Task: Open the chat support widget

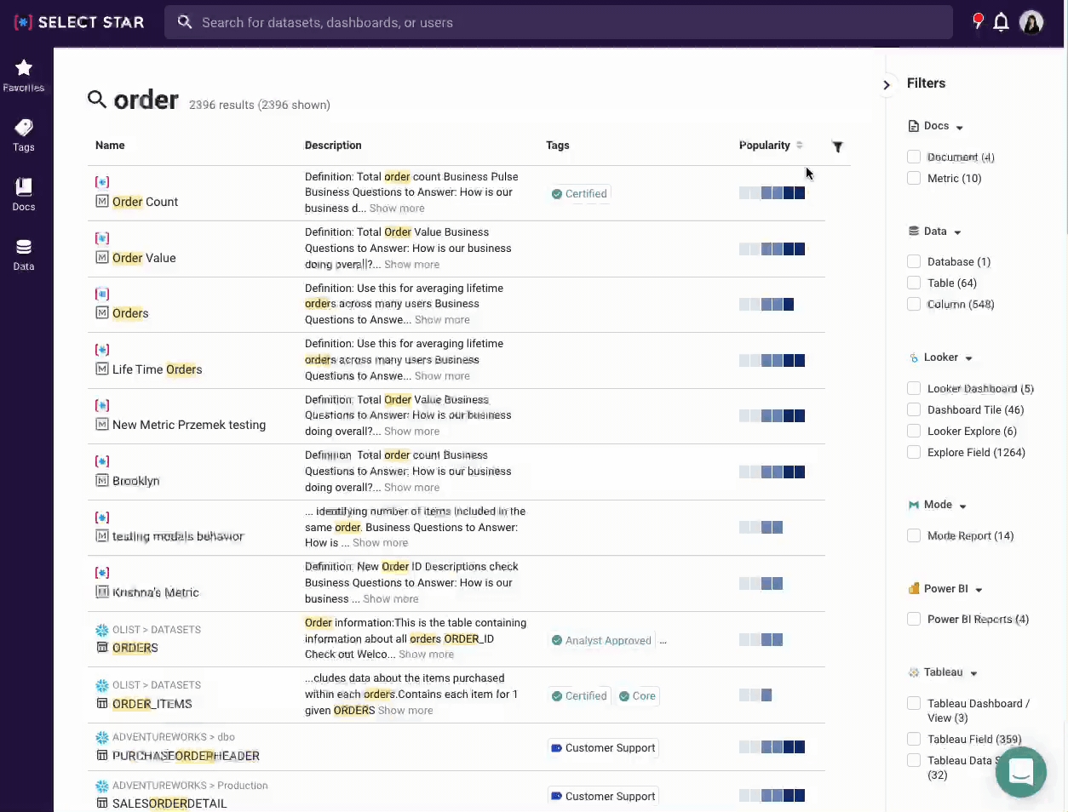Action: tap(1020, 771)
